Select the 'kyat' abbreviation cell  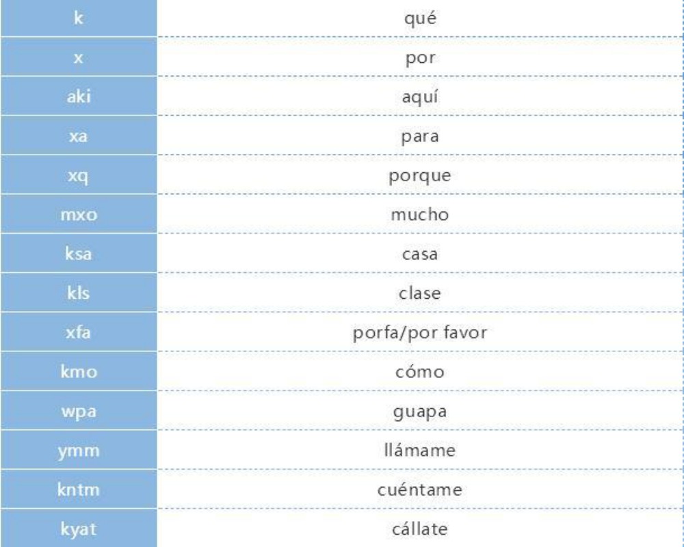click(x=78, y=530)
